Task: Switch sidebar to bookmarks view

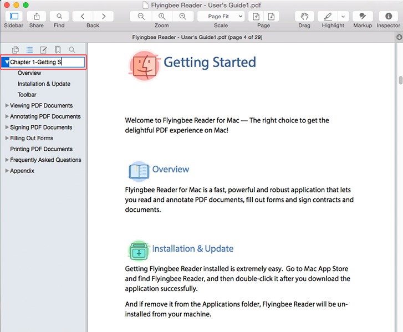Action: pyautogui.click(x=58, y=49)
